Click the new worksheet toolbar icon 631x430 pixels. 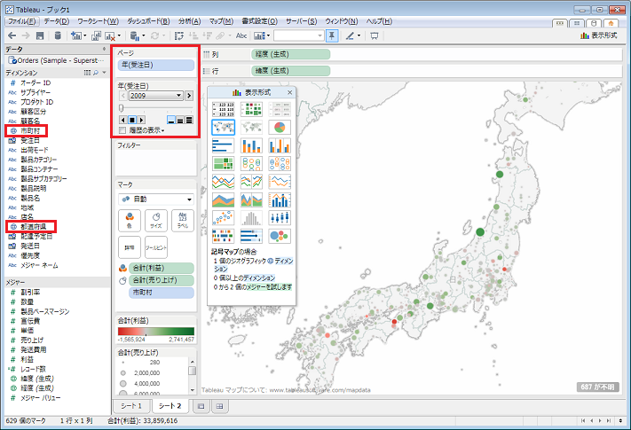[x=75, y=35]
